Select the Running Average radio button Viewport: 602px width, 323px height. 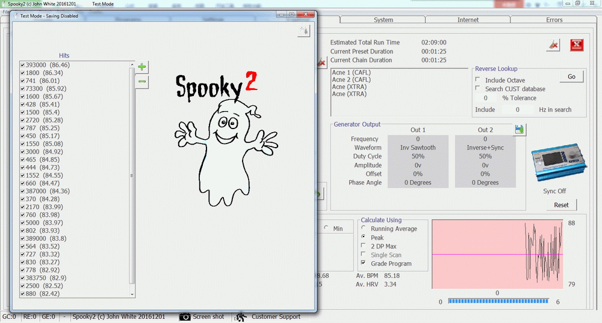pos(363,229)
